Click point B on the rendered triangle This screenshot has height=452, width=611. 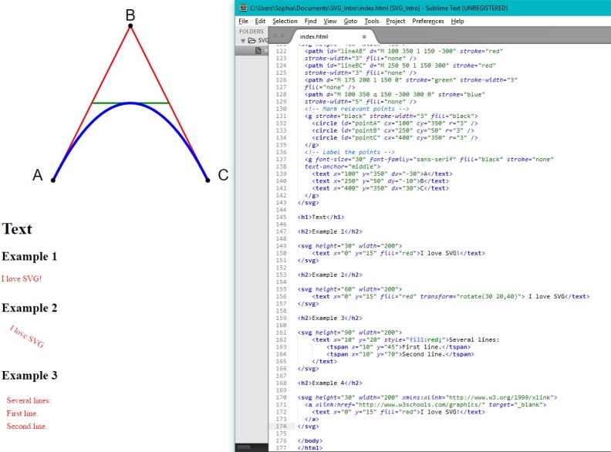[x=130, y=25]
